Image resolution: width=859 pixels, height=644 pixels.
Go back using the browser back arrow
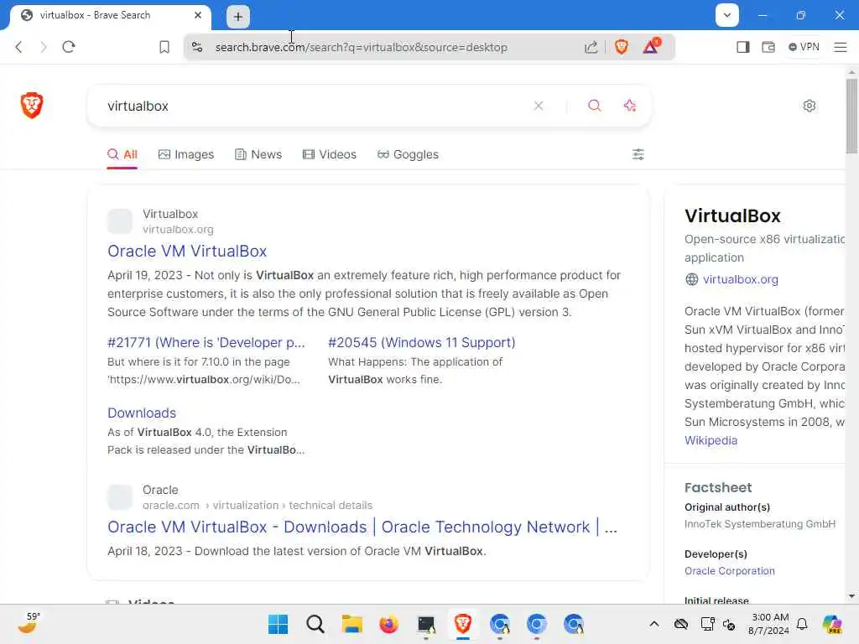(18, 47)
